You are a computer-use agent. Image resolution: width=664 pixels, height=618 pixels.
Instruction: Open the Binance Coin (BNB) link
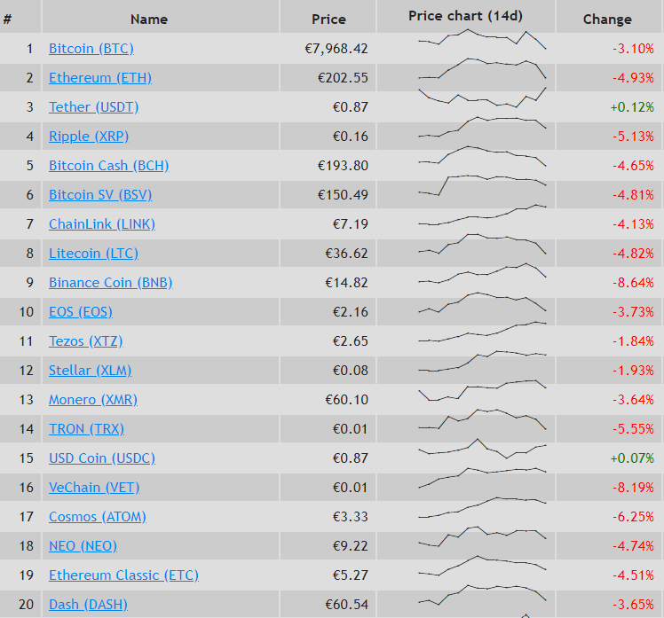click(x=111, y=282)
